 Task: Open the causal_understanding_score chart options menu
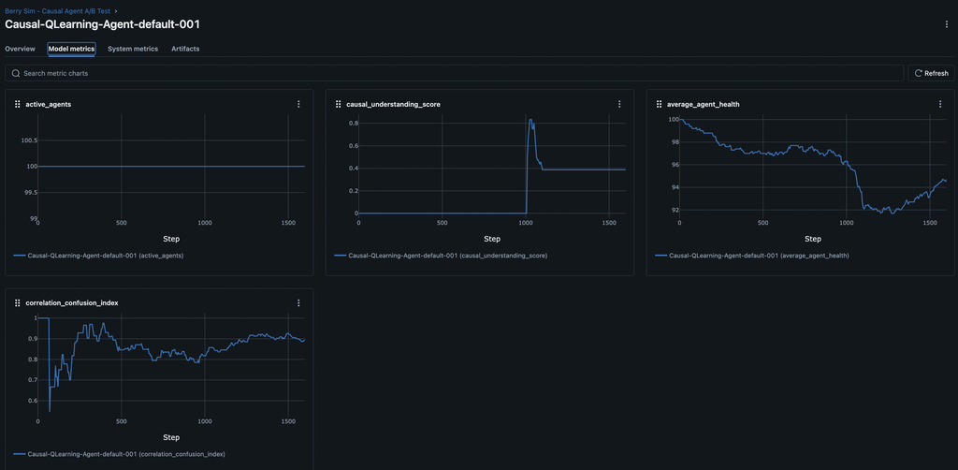[619, 104]
